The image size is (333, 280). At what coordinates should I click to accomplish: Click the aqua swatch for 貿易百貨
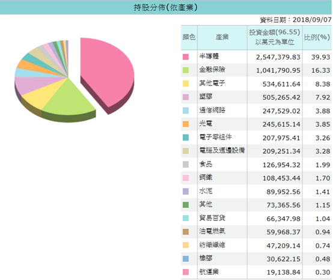(x=186, y=218)
